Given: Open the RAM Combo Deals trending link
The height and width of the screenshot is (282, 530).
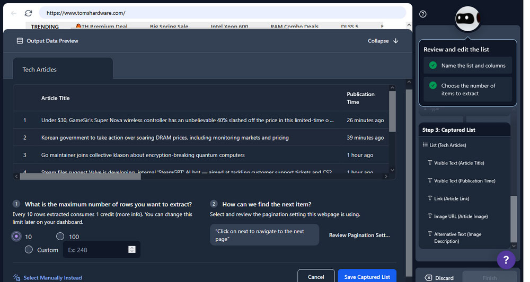Looking at the screenshot, I should pyautogui.click(x=294, y=26).
